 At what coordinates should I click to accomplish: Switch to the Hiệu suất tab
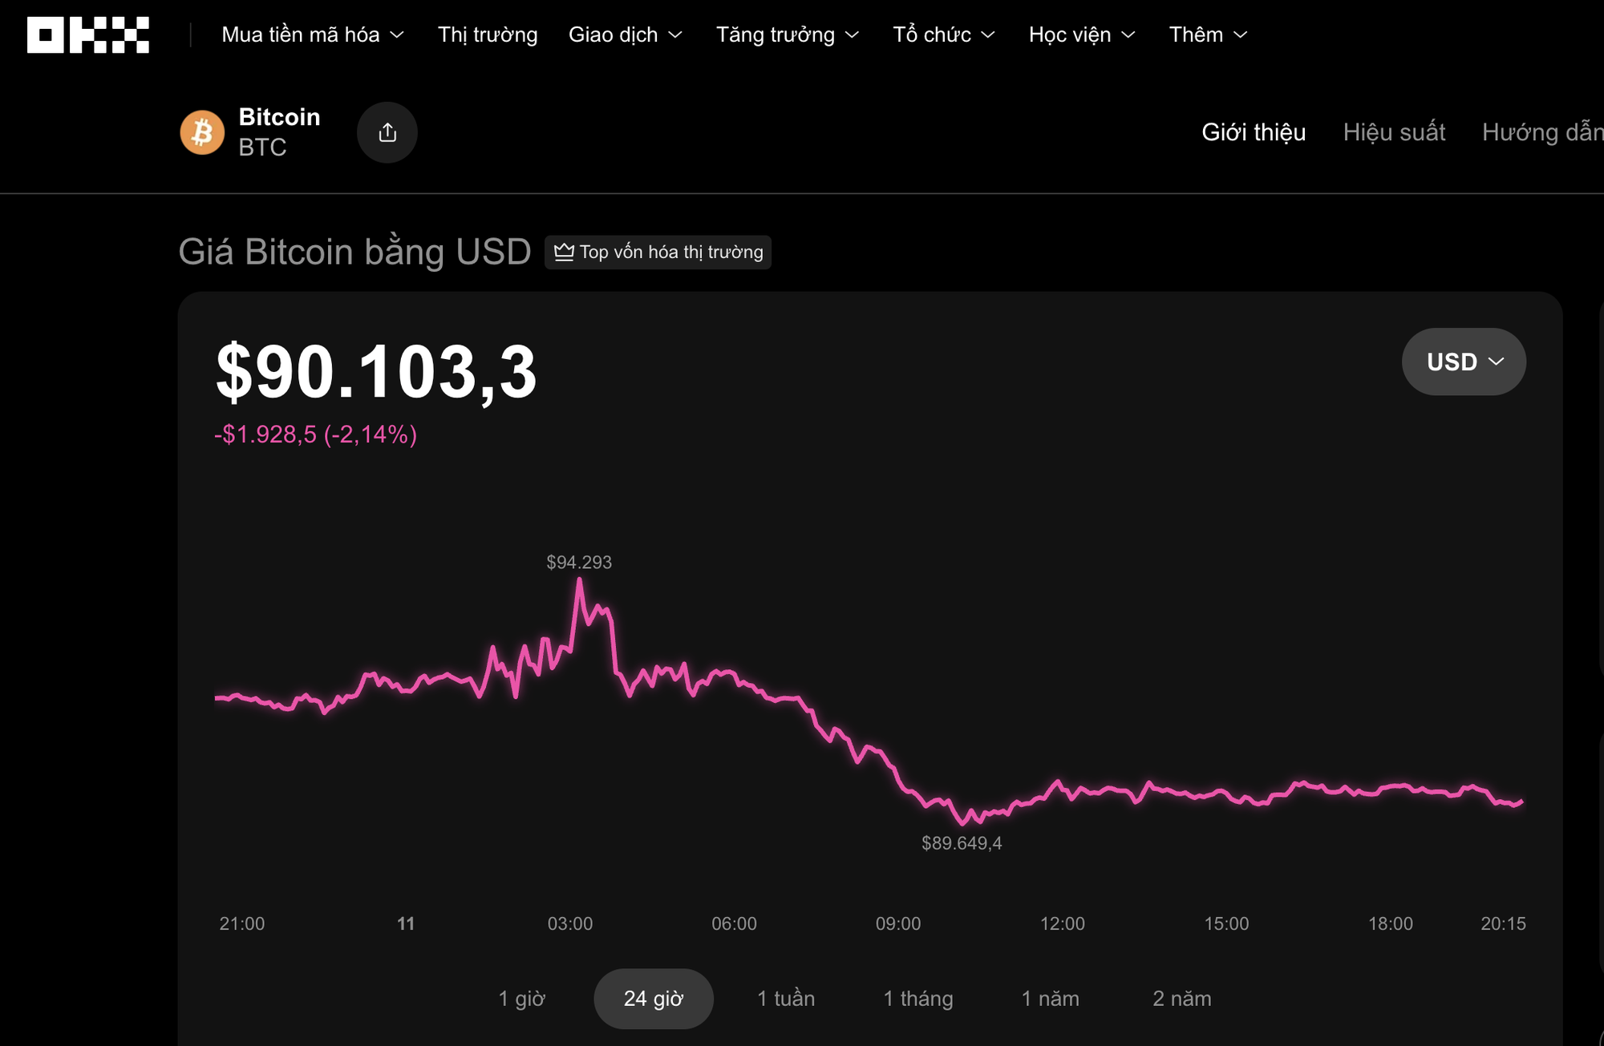(1395, 132)
